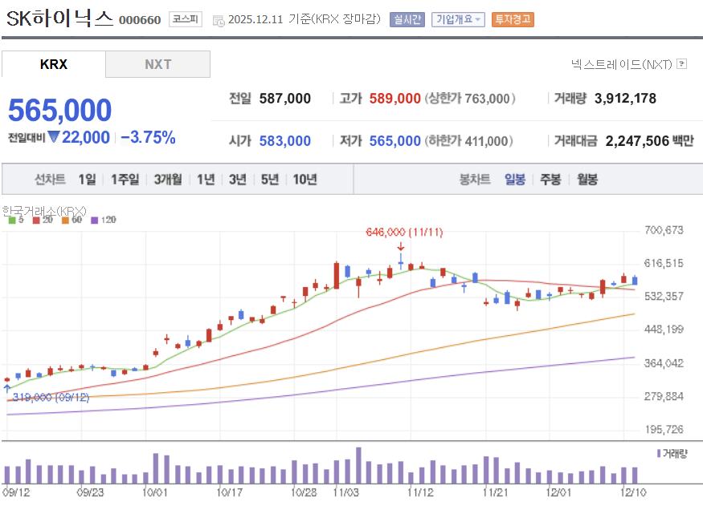Click the orange 60-day moving average legend square

(x=65, y=220)
